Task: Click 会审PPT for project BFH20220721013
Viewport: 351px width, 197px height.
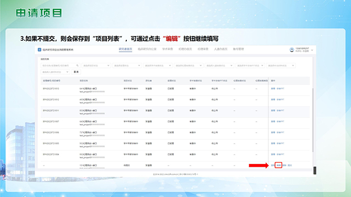Action: coord(280,89)
